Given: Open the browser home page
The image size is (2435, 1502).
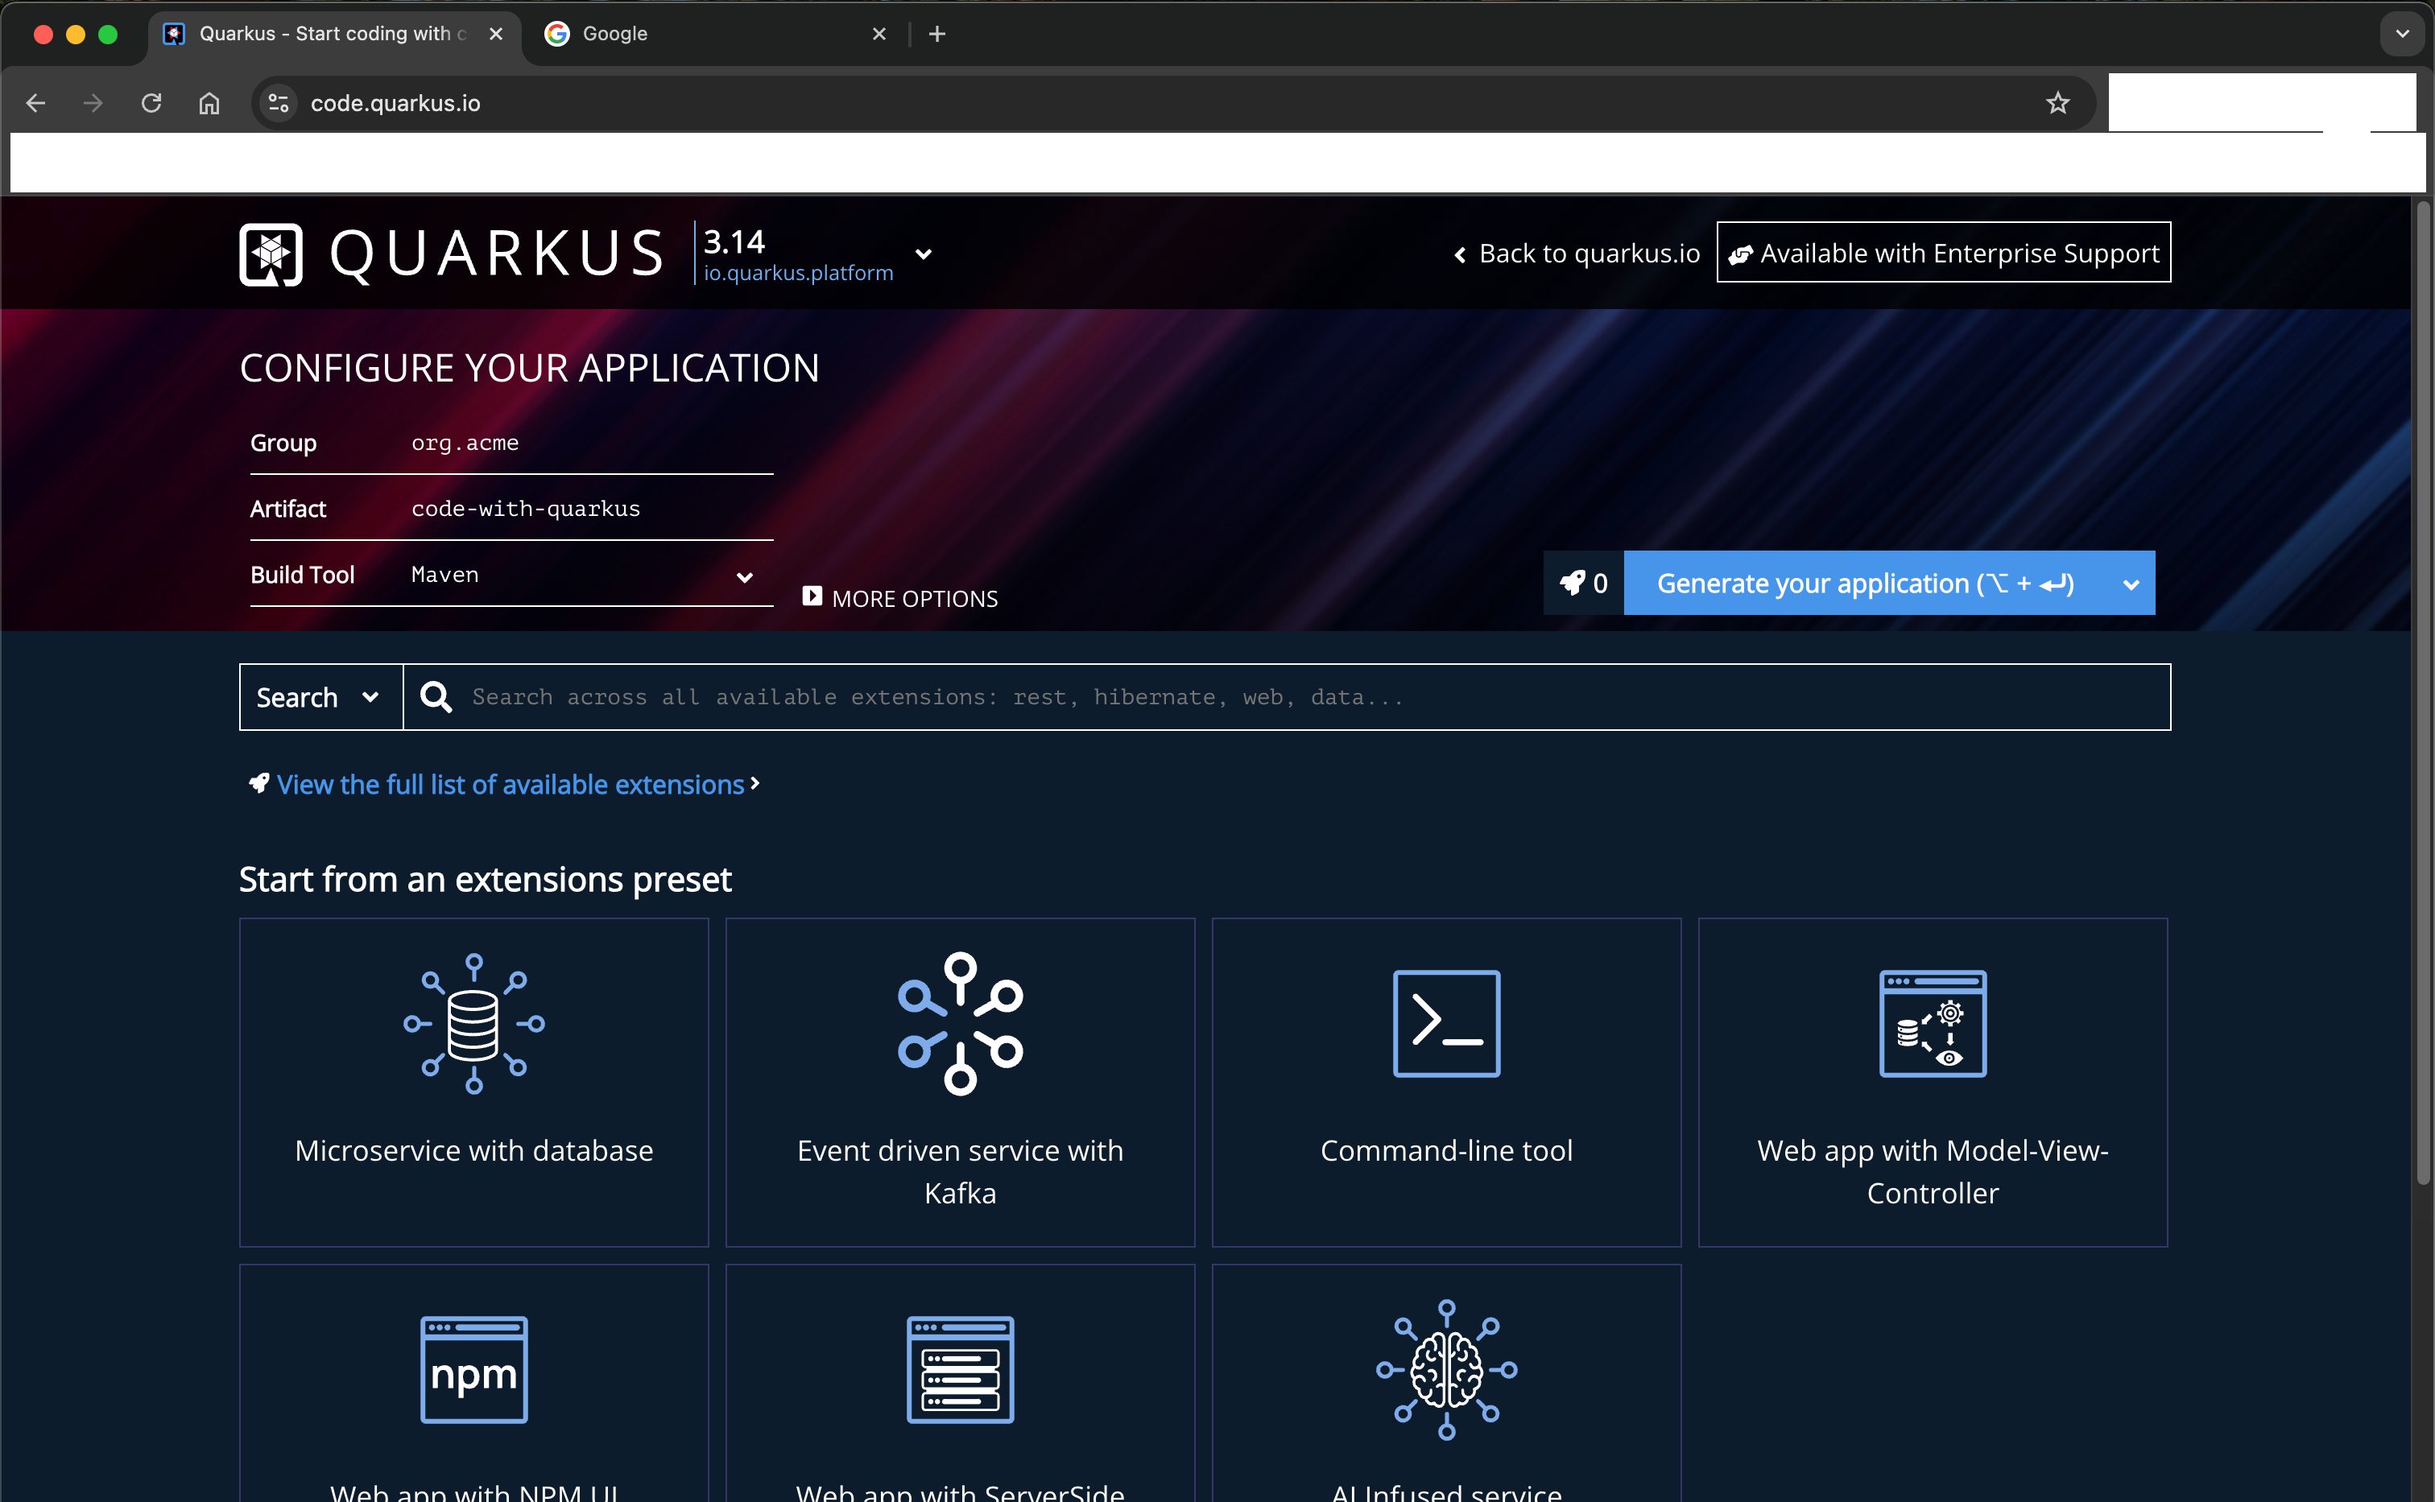Looking at the screenshot, I should pos(209,103).
